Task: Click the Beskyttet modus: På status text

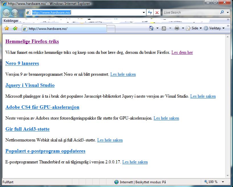Action: click(x=150, y=182)
